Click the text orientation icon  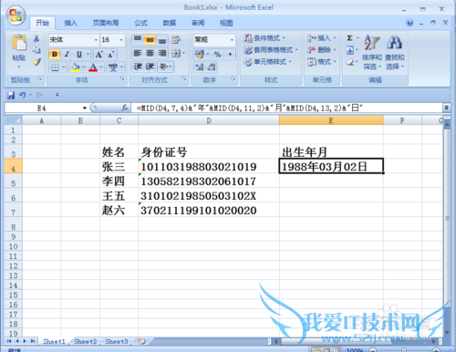point(163,67)
